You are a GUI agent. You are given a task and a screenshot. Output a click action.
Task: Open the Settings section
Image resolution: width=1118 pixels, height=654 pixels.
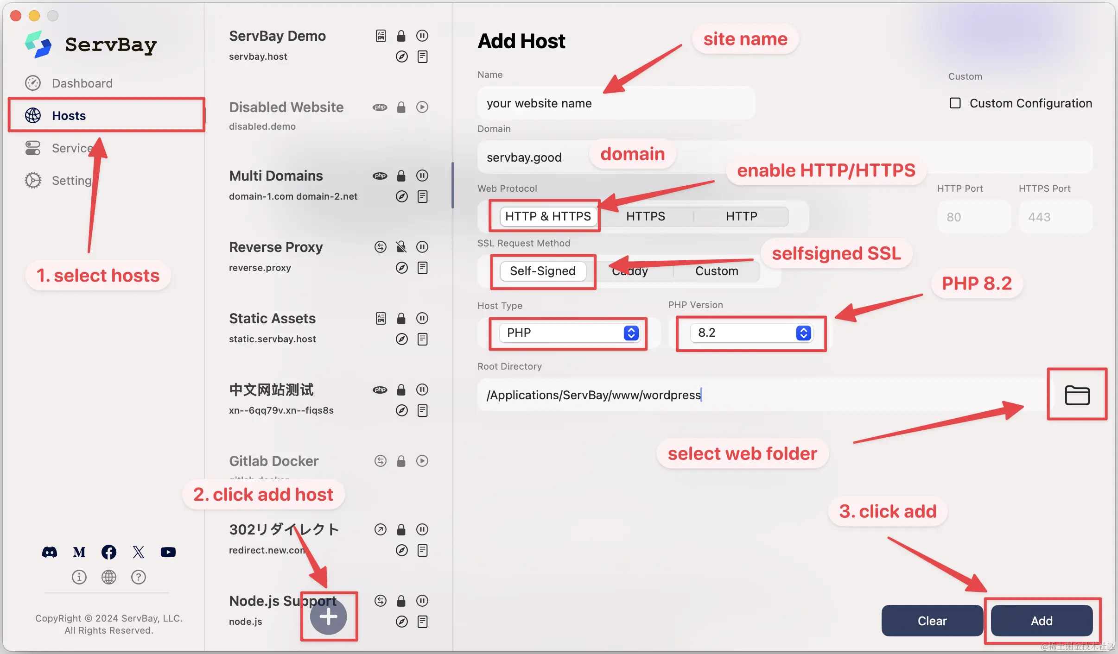[59, 181]
